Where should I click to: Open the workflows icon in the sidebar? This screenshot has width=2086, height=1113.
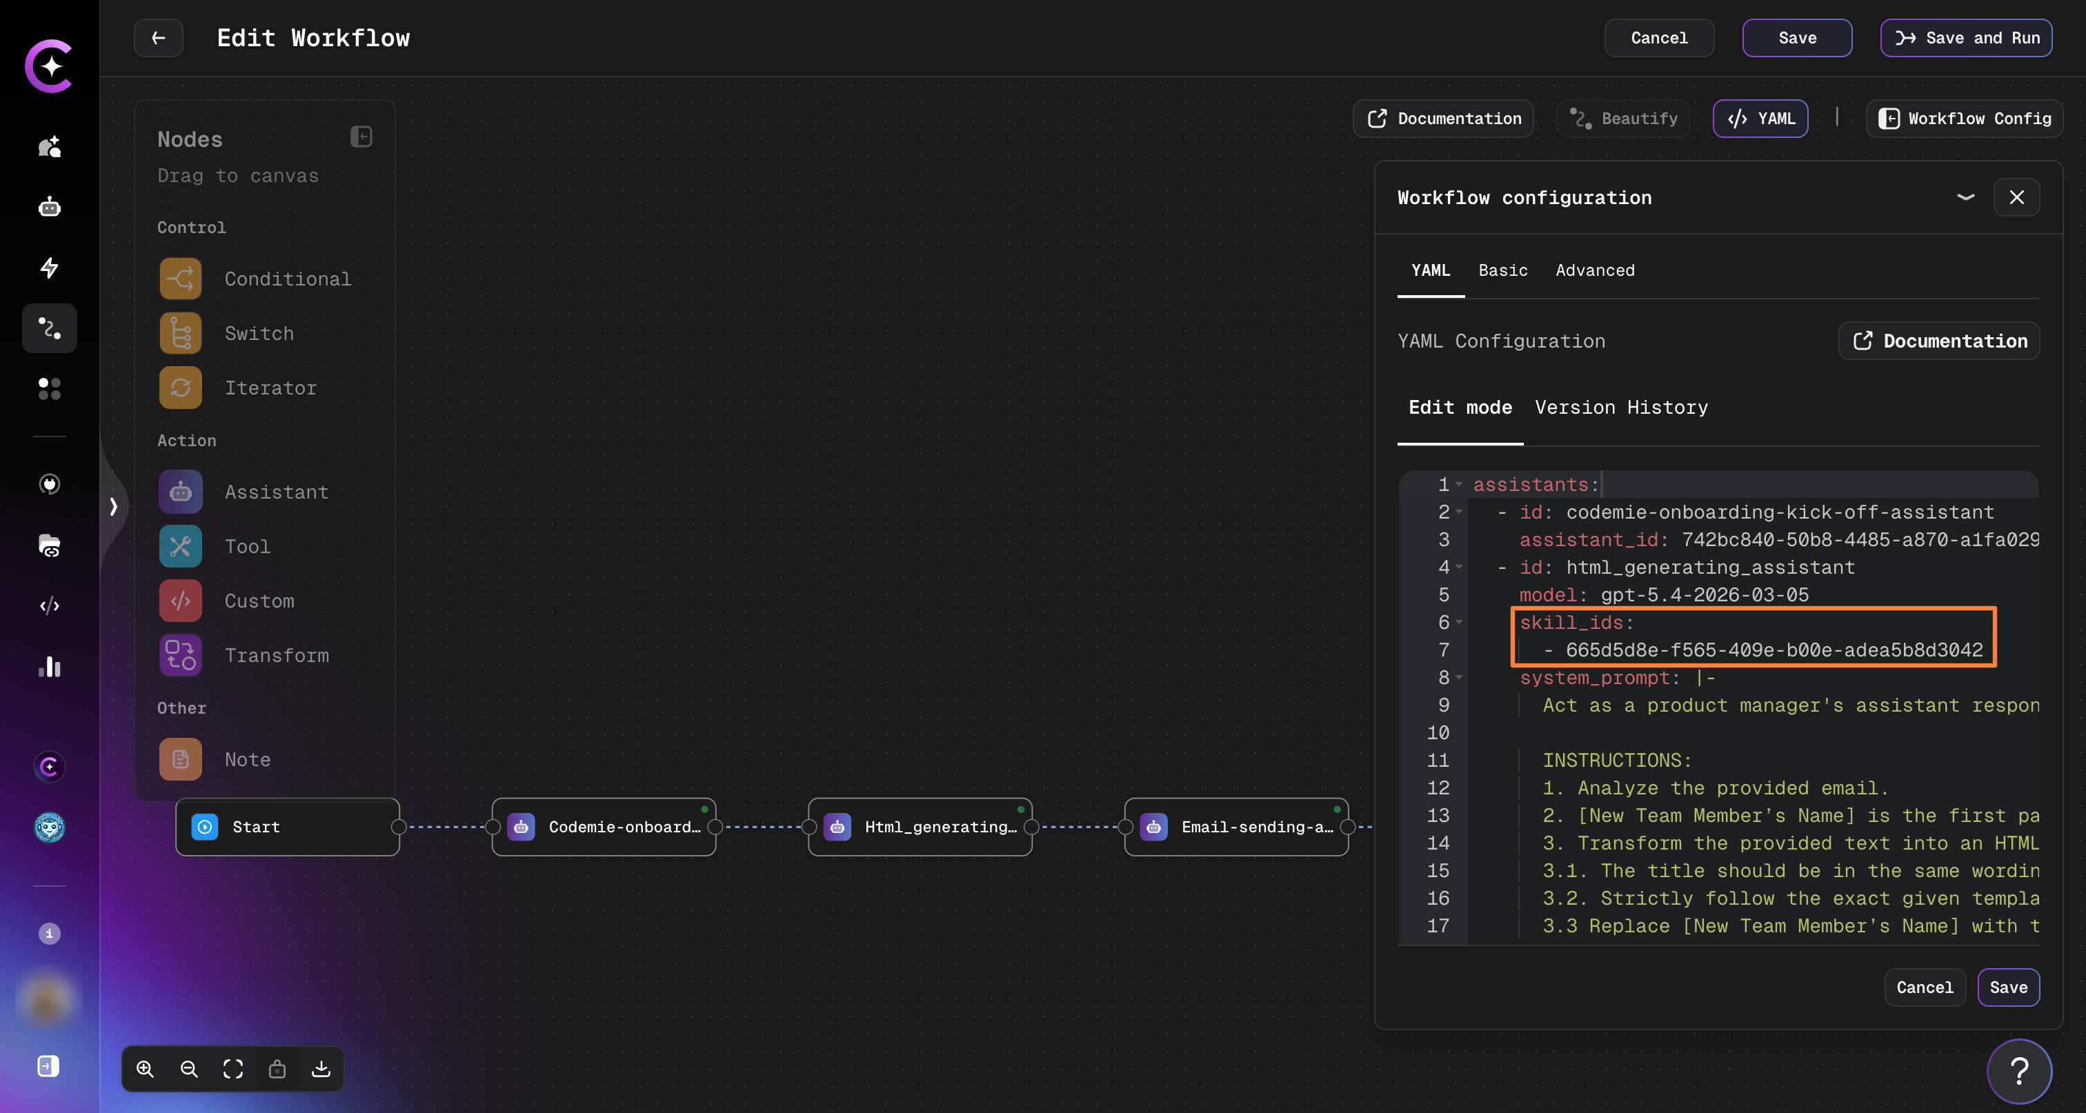[x=50, y=328]
